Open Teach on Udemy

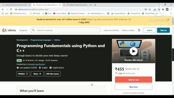(128, 30)
